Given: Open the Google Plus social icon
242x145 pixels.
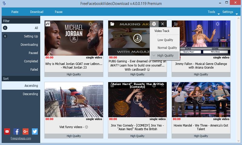Looking at the screenshot, I should click(25, 131).
